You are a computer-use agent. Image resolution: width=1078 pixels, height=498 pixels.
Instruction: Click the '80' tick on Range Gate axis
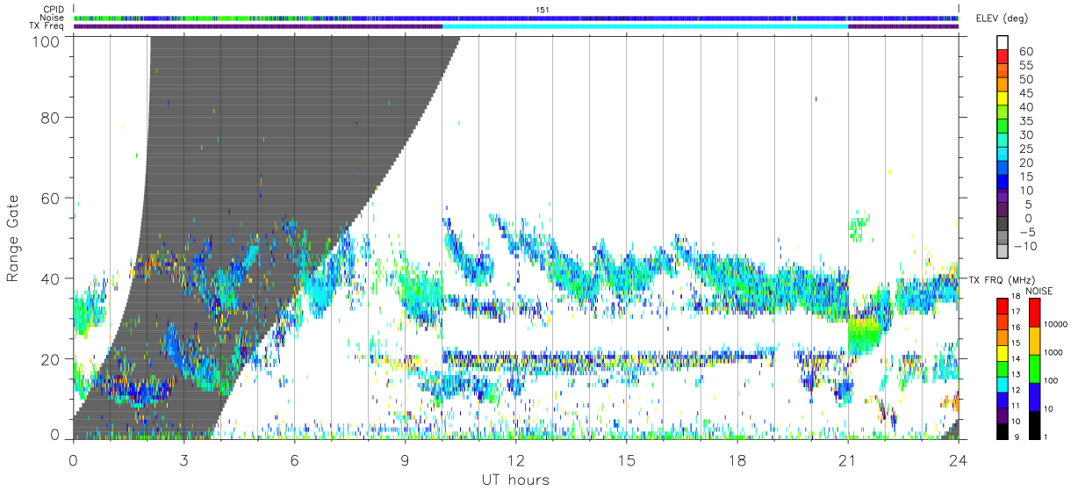(x=52, y=117)
